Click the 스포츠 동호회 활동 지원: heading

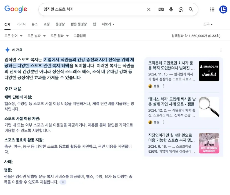24,140
